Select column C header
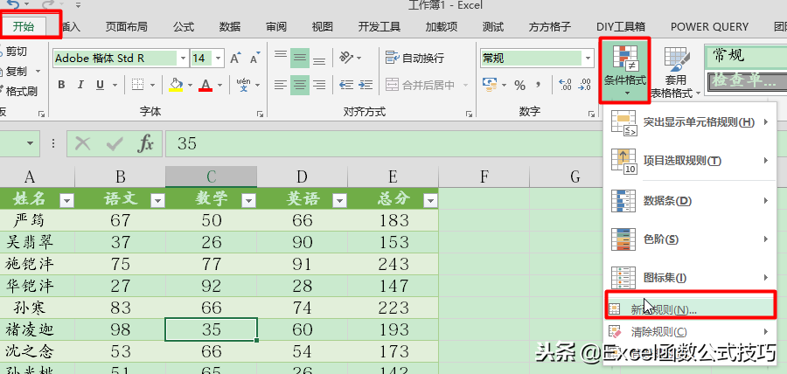787x374 pixels. coord(212,177)
